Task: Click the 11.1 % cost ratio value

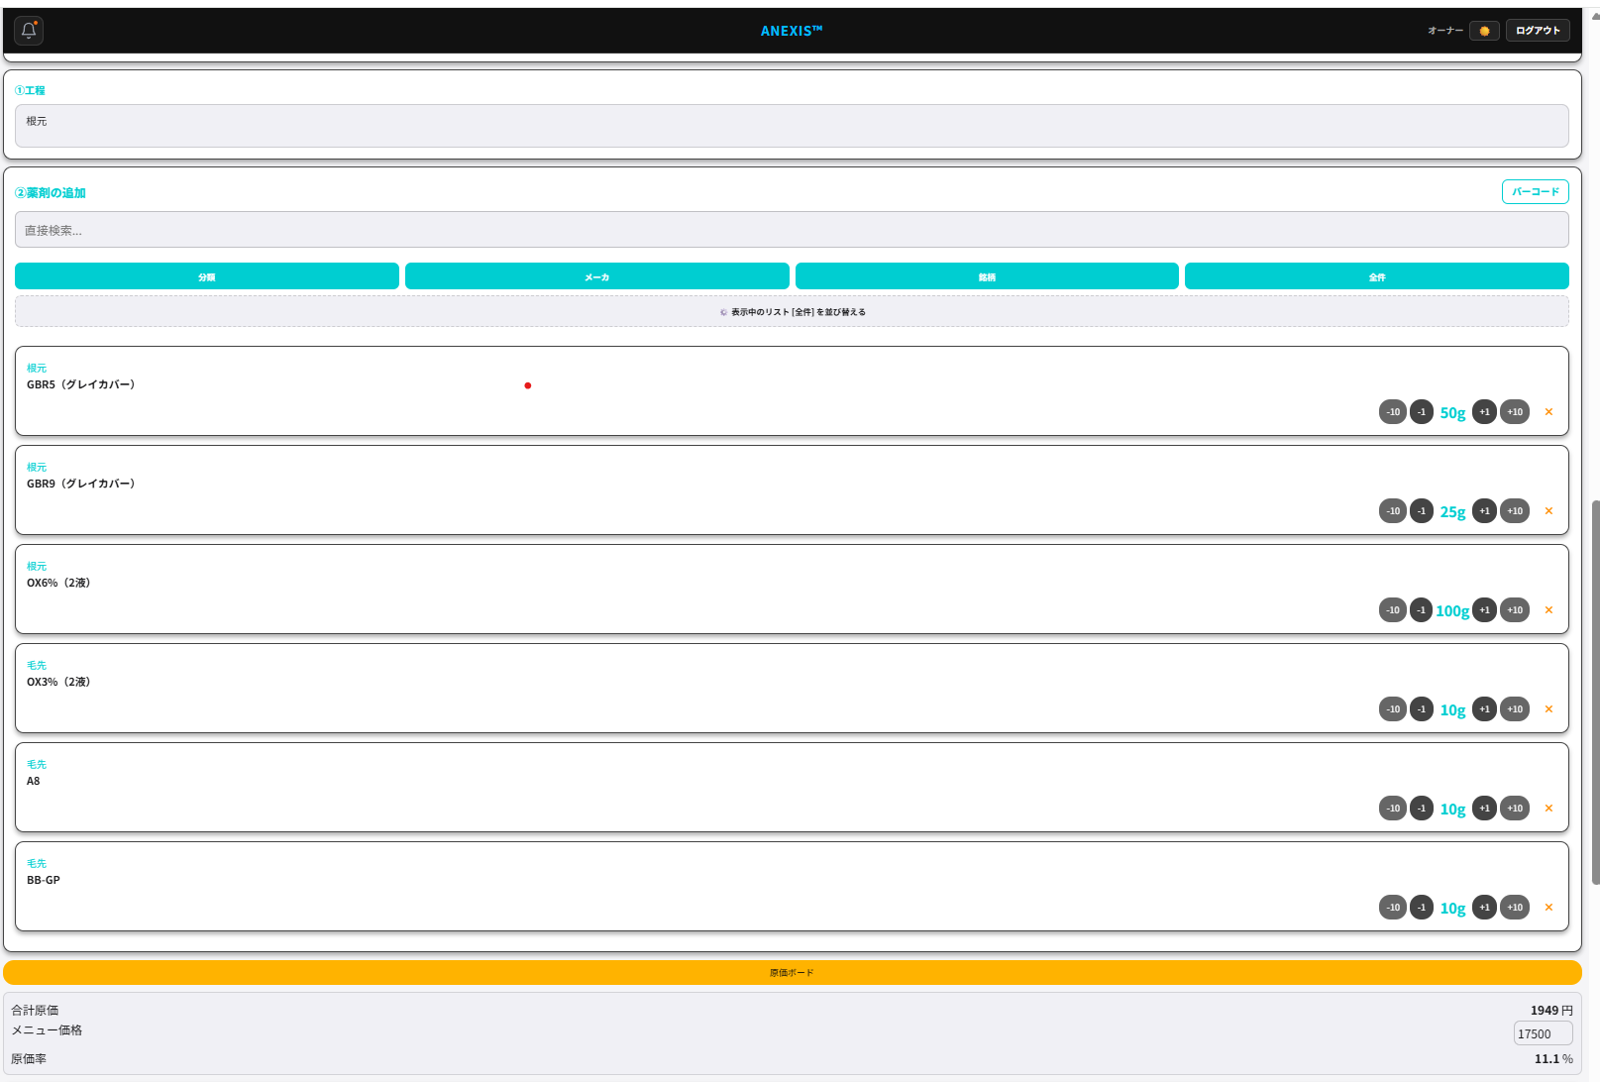Action: point(1553,1058)
